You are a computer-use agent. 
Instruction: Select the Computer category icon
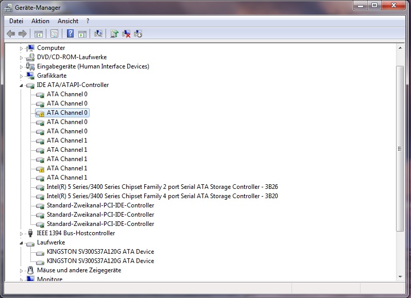[x=31, y=48]
